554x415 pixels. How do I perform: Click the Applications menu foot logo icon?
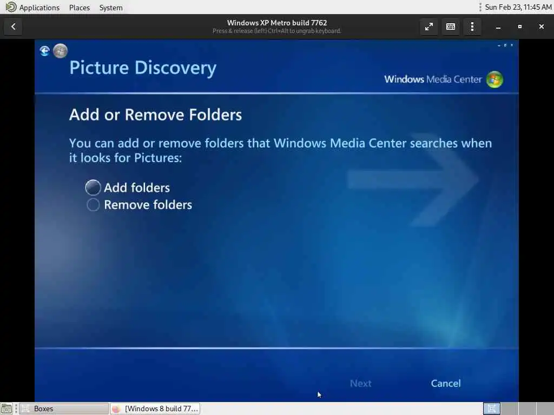(11, 7)
